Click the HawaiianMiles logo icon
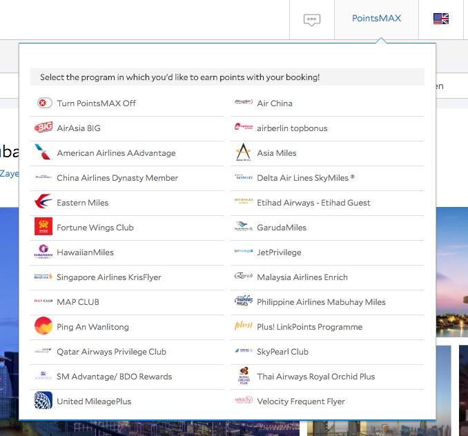 coord(43,251)
